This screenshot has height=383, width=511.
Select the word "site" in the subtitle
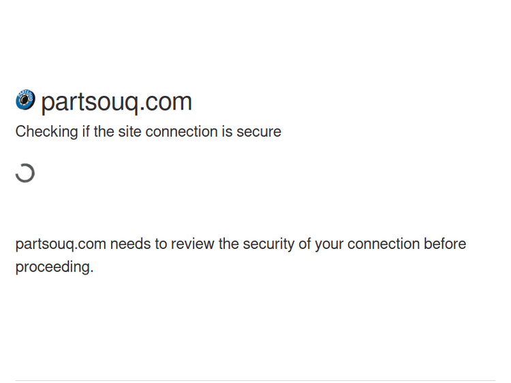coord(129,132)
